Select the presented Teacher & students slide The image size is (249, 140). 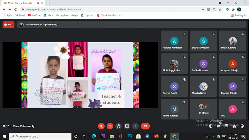(80, 75)
